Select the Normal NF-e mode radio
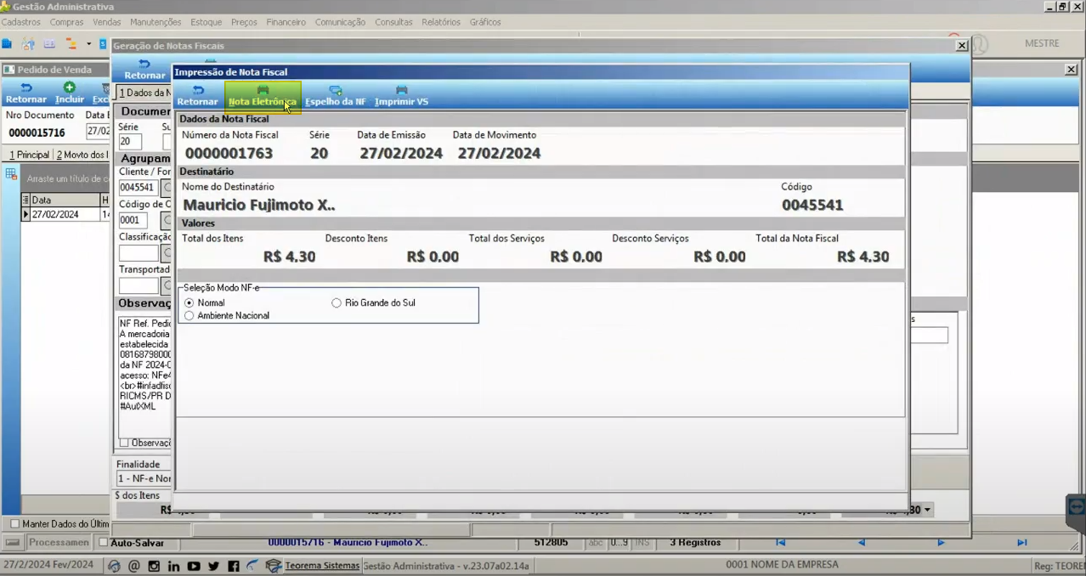The height and width of the screenshot is (576, 1086). (x=189, y=302)
